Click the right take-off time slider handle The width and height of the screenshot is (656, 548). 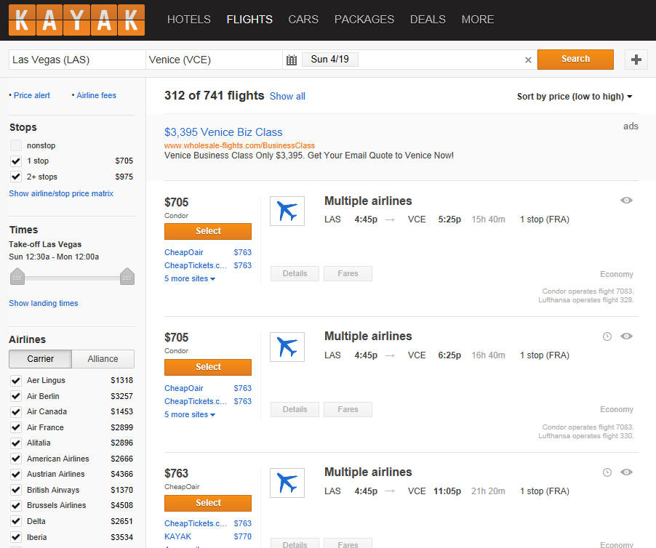(127, 276)
